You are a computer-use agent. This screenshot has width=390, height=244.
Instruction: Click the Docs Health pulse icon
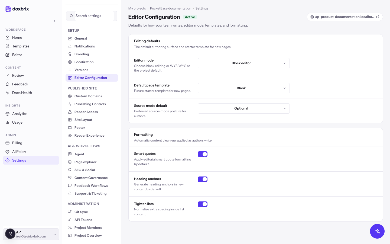[8, 93]
